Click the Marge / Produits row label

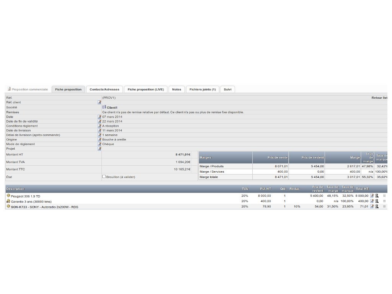point(211,166)
